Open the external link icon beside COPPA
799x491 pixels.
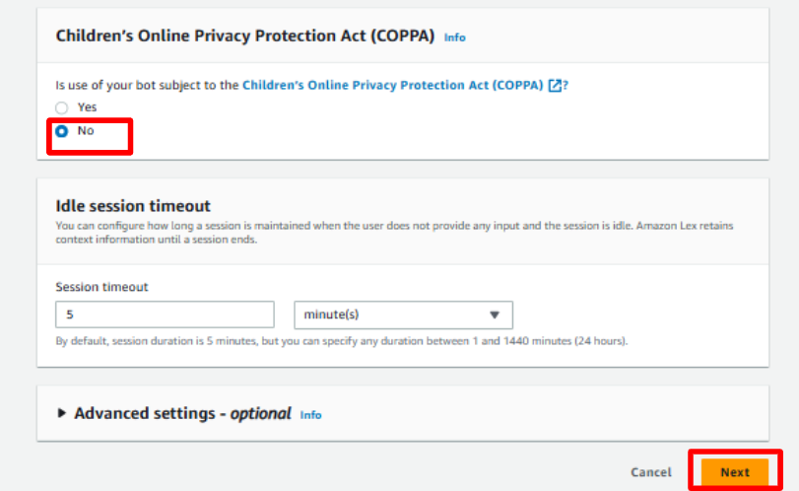556,86
